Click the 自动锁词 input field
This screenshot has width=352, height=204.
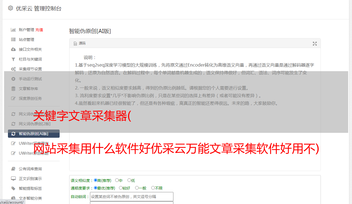[x=132, y=197]
